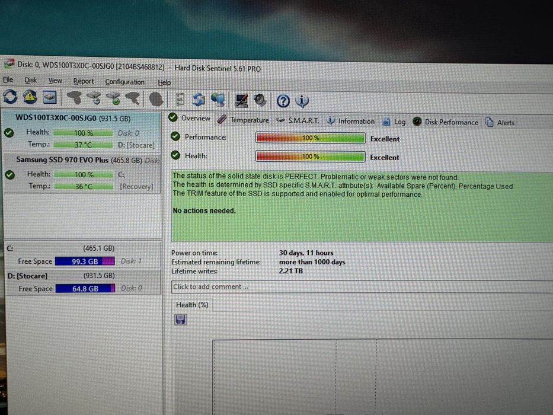Switch to the Alerts tab
Viewport: 553px width, 415px height.
(500, 123)
